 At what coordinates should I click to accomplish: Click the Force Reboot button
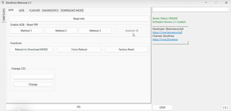tap(79, 49)
